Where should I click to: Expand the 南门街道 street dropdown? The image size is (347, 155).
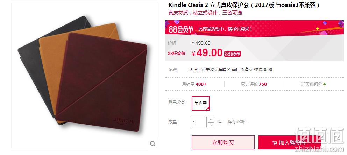[242, 70]
